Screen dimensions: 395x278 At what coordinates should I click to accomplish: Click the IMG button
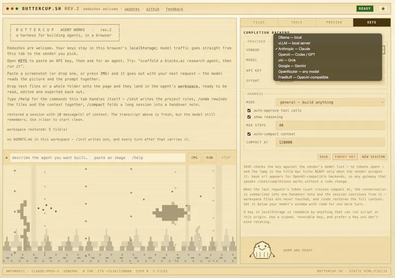pyautogui.click(x=195, y=158)
